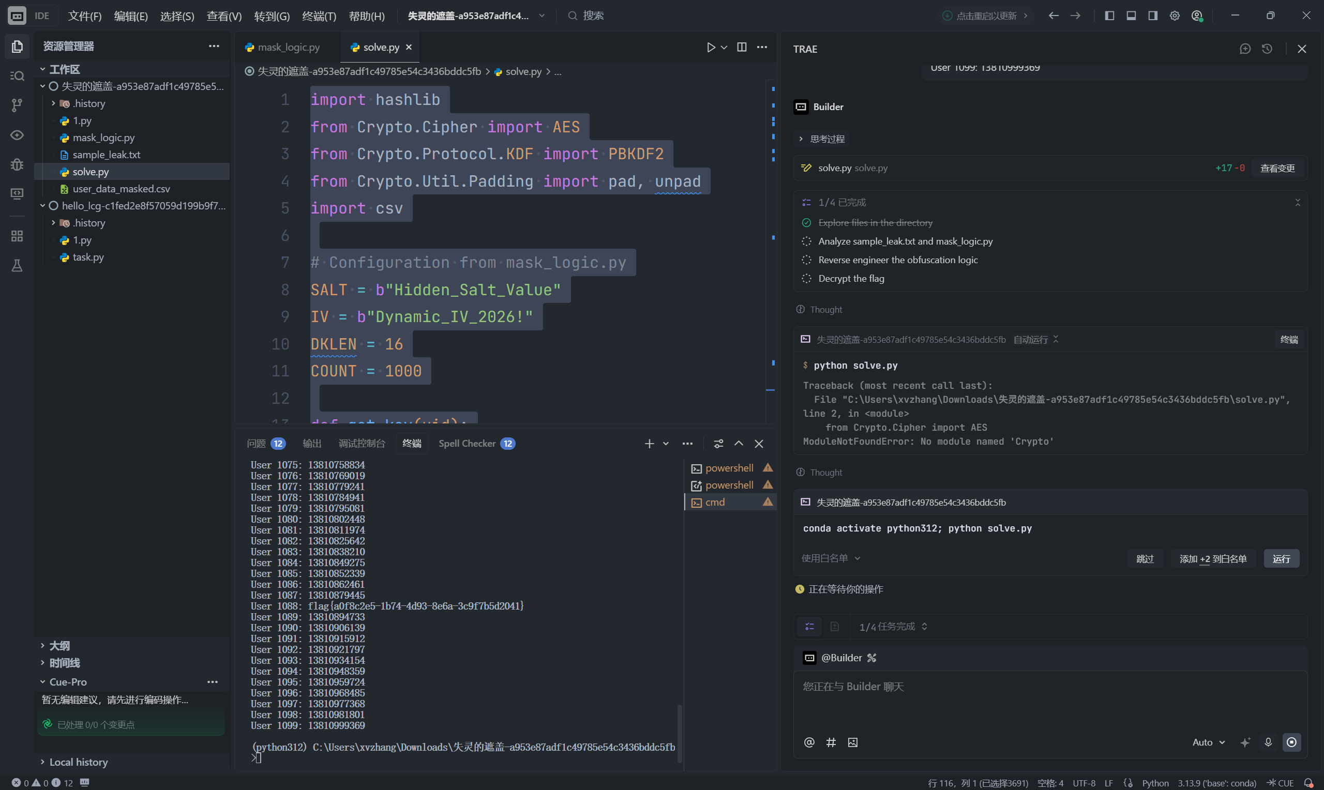Image resolution: width=1324 pixels, height=790 pixels.
Task: Open chat history in TRAE panel
Action: pyautogui.click(x=1267, y=49)
